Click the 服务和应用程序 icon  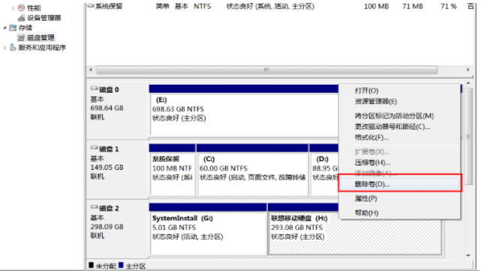tap(13, 47)
